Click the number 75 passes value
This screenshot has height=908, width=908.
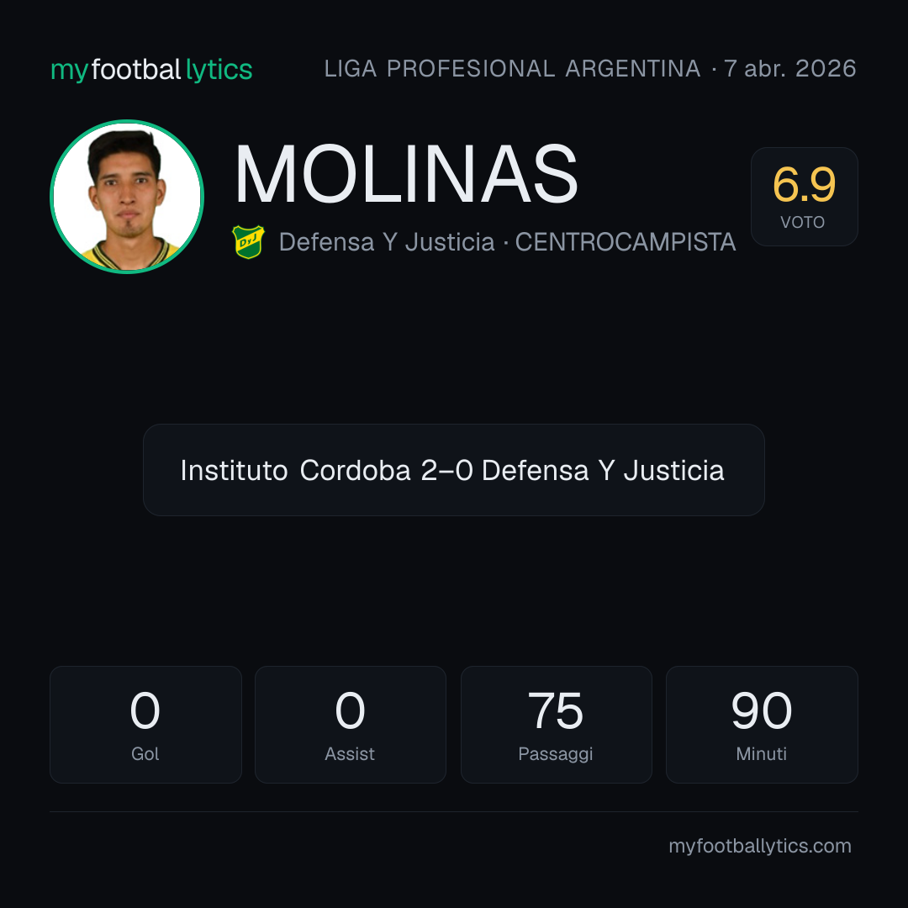[556, 710]
